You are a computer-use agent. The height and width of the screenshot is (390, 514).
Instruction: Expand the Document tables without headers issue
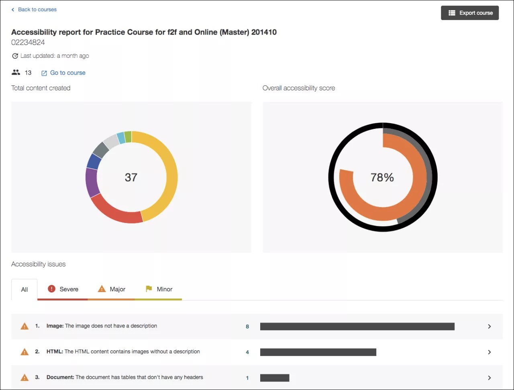point(489,378)
